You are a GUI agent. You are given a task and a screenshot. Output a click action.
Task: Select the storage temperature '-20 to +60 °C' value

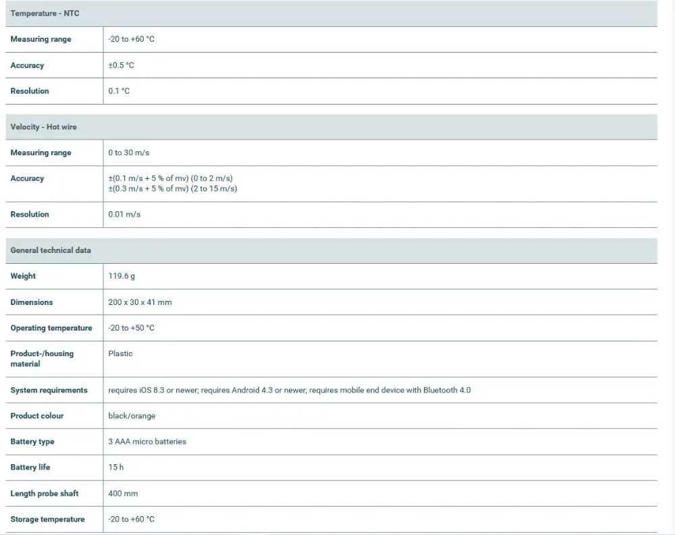(132, 519)
